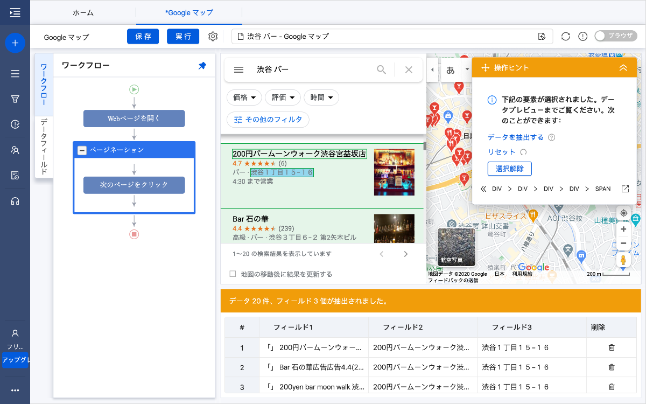
Task: Clear the map search with X icon
Action: click(409, 69)
